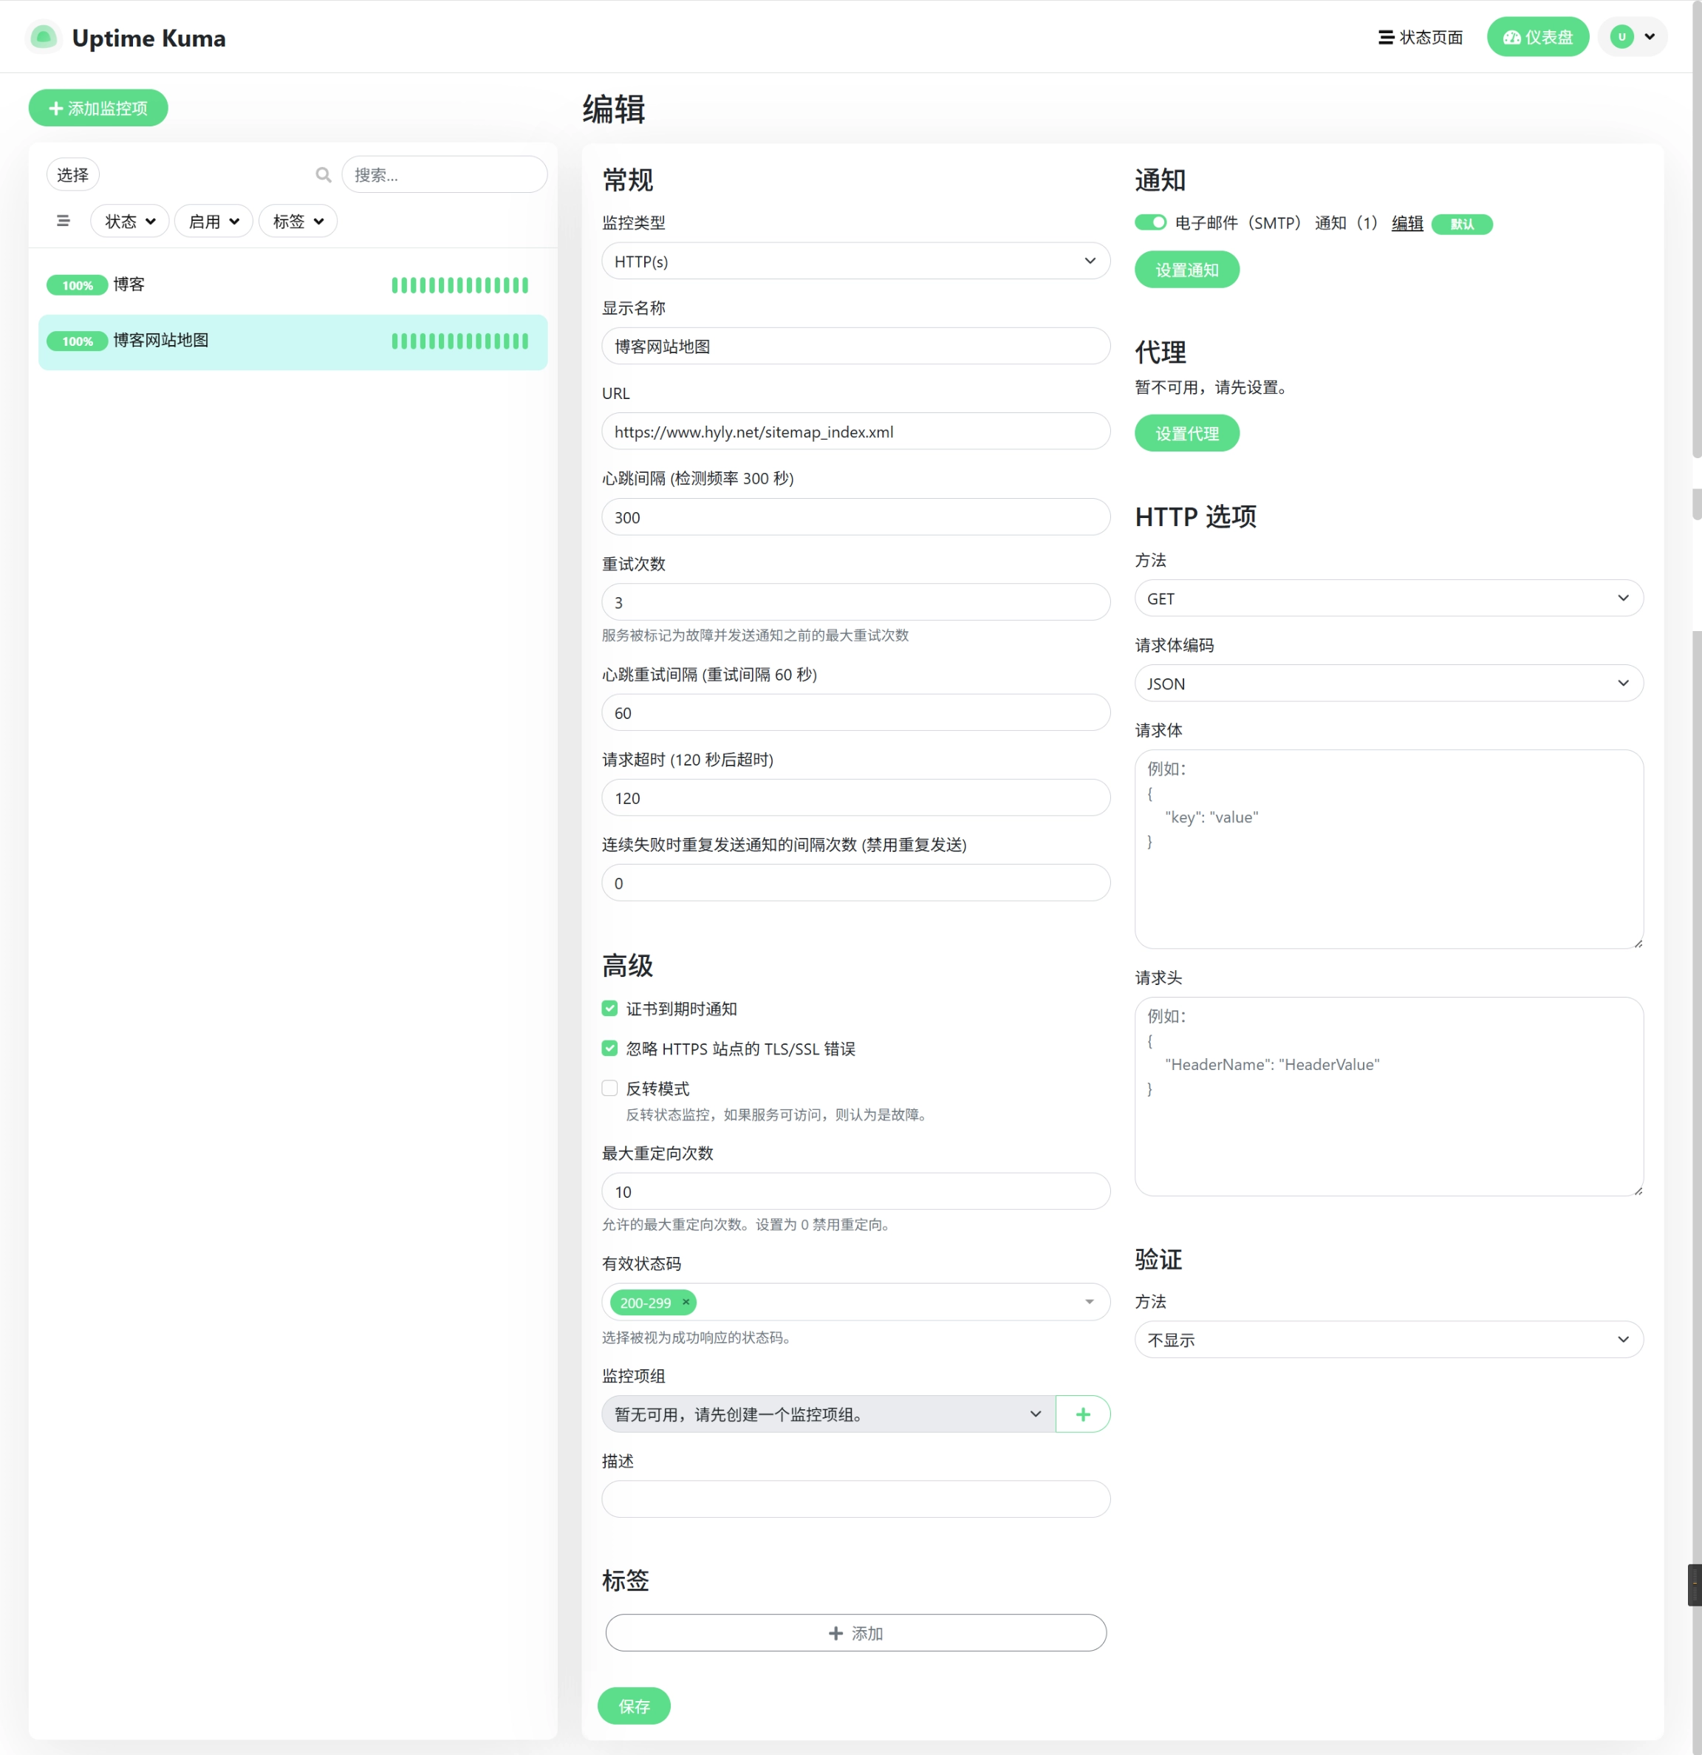Open the 启用 filter dropdown
This screenshot has width=1702, height=1755.
pyautogui.click(x=214, y=221)
